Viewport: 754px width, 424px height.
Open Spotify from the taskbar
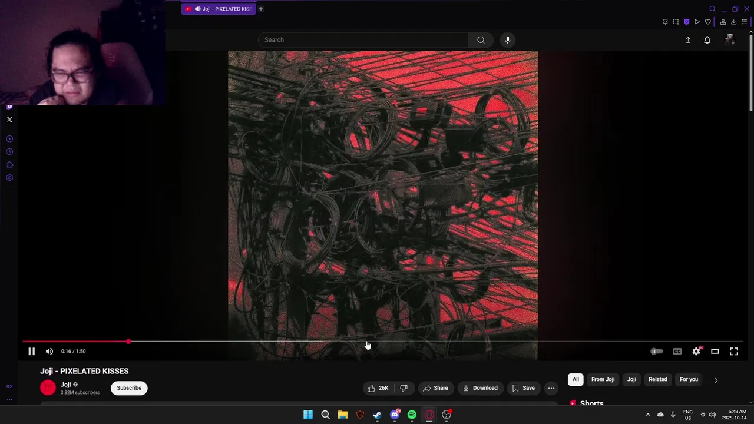click(412, 415)
